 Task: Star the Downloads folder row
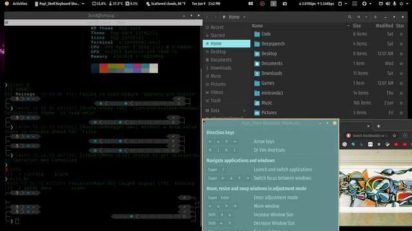coord(401,73)
